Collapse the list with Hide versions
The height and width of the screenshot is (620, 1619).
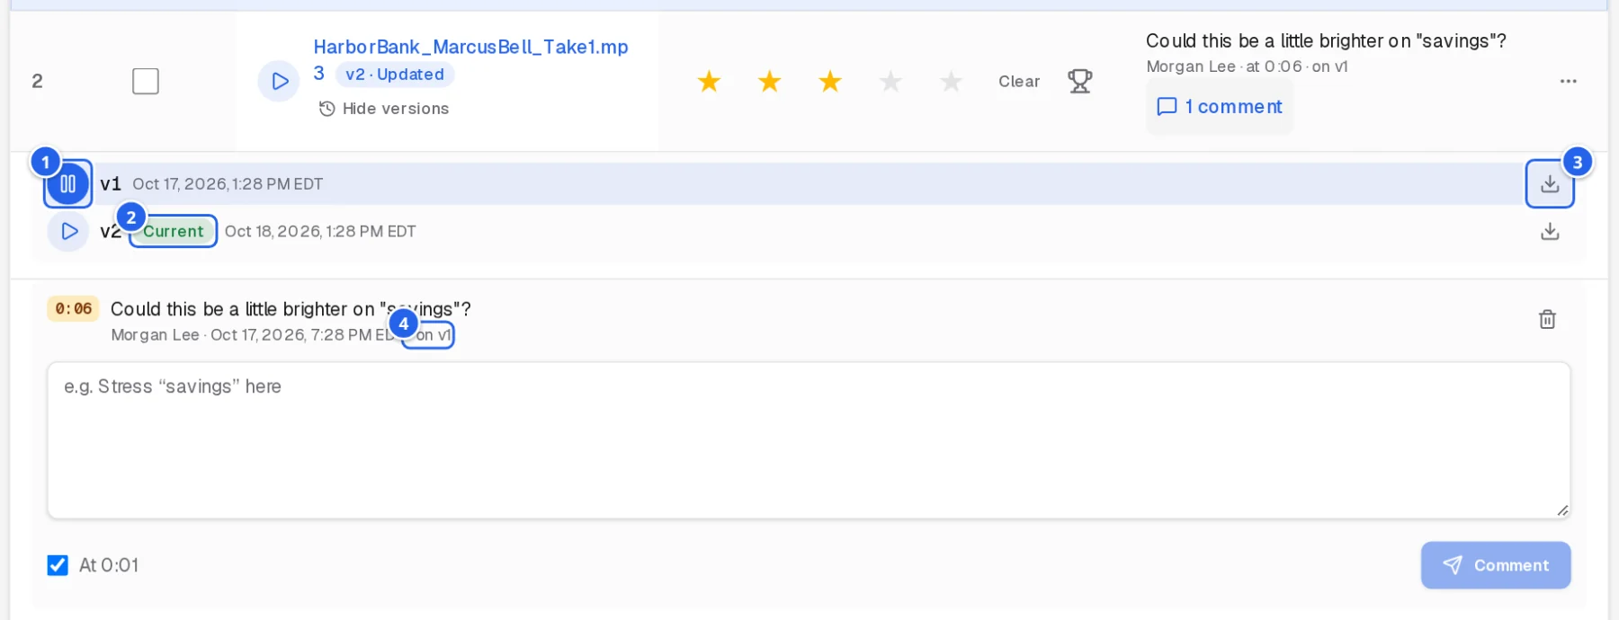click(x=384, y=109)
